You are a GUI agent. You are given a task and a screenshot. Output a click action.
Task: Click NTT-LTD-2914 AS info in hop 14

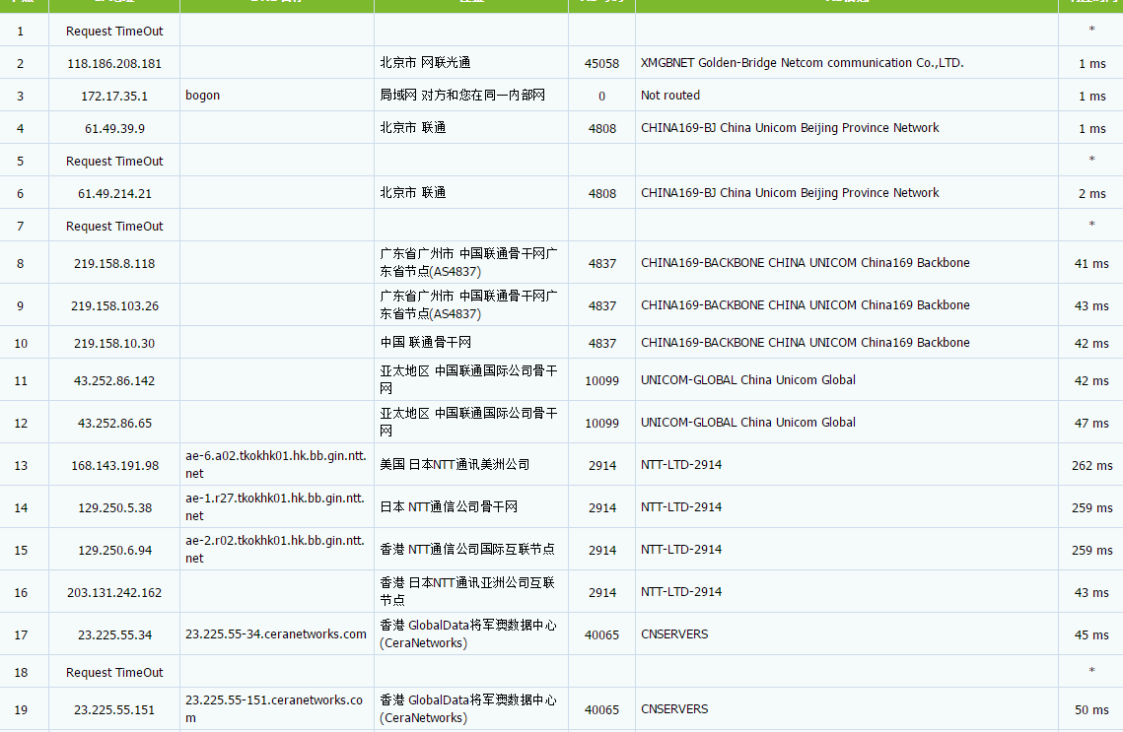[x=681, y=507]
